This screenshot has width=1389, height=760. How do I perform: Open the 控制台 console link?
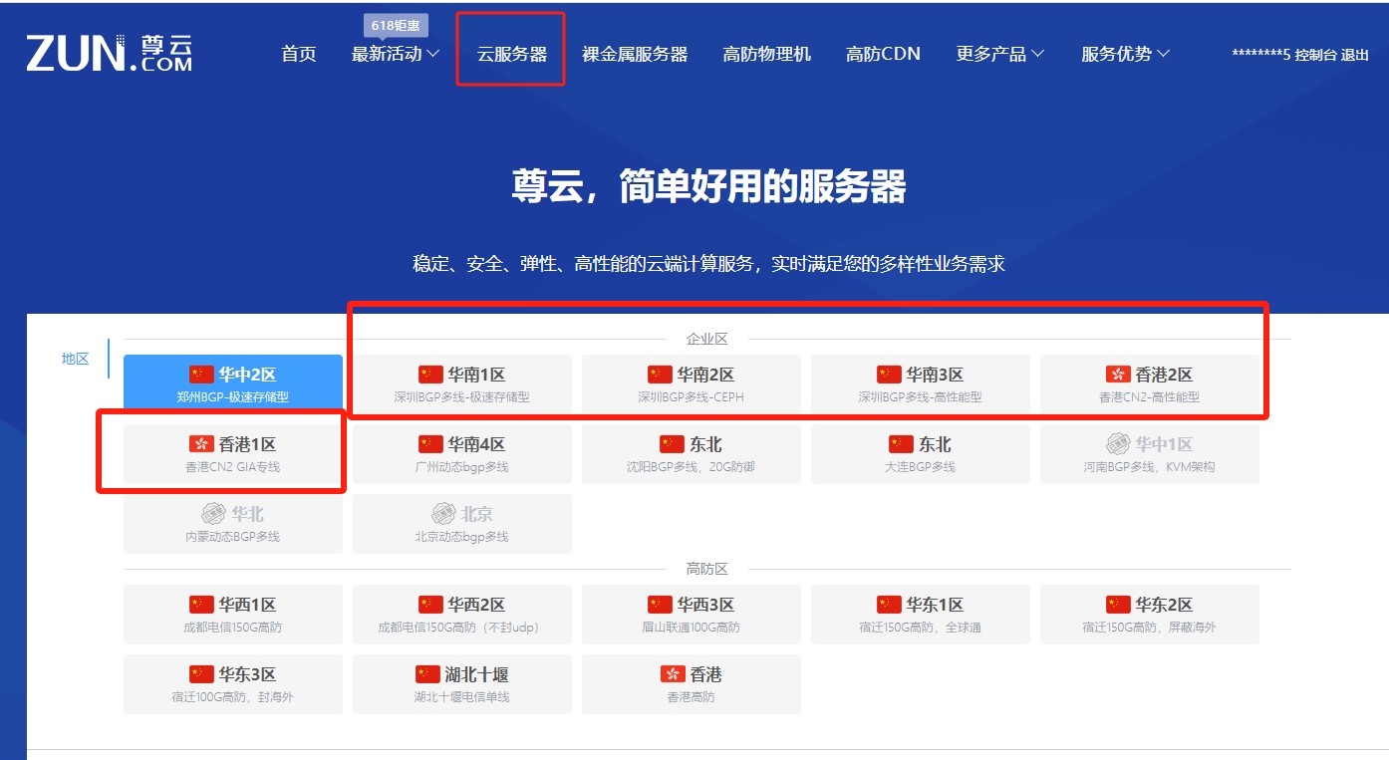[x=1315, y=55]
